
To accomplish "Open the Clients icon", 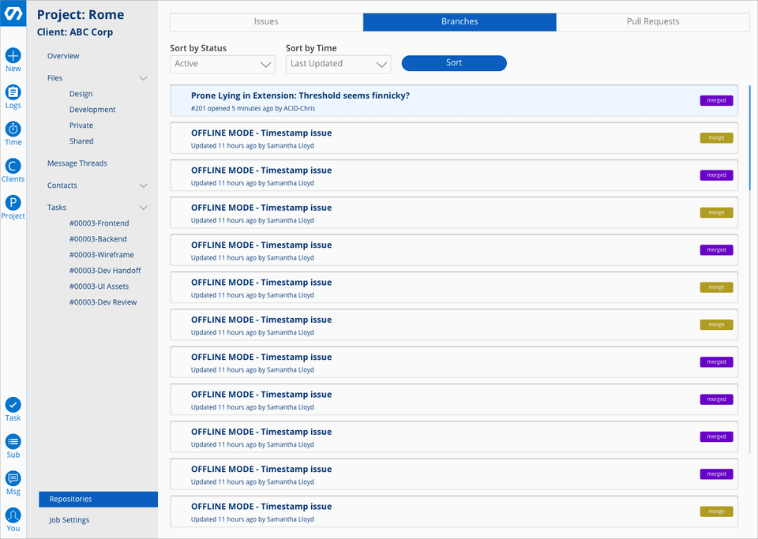I will coord(13,167).
